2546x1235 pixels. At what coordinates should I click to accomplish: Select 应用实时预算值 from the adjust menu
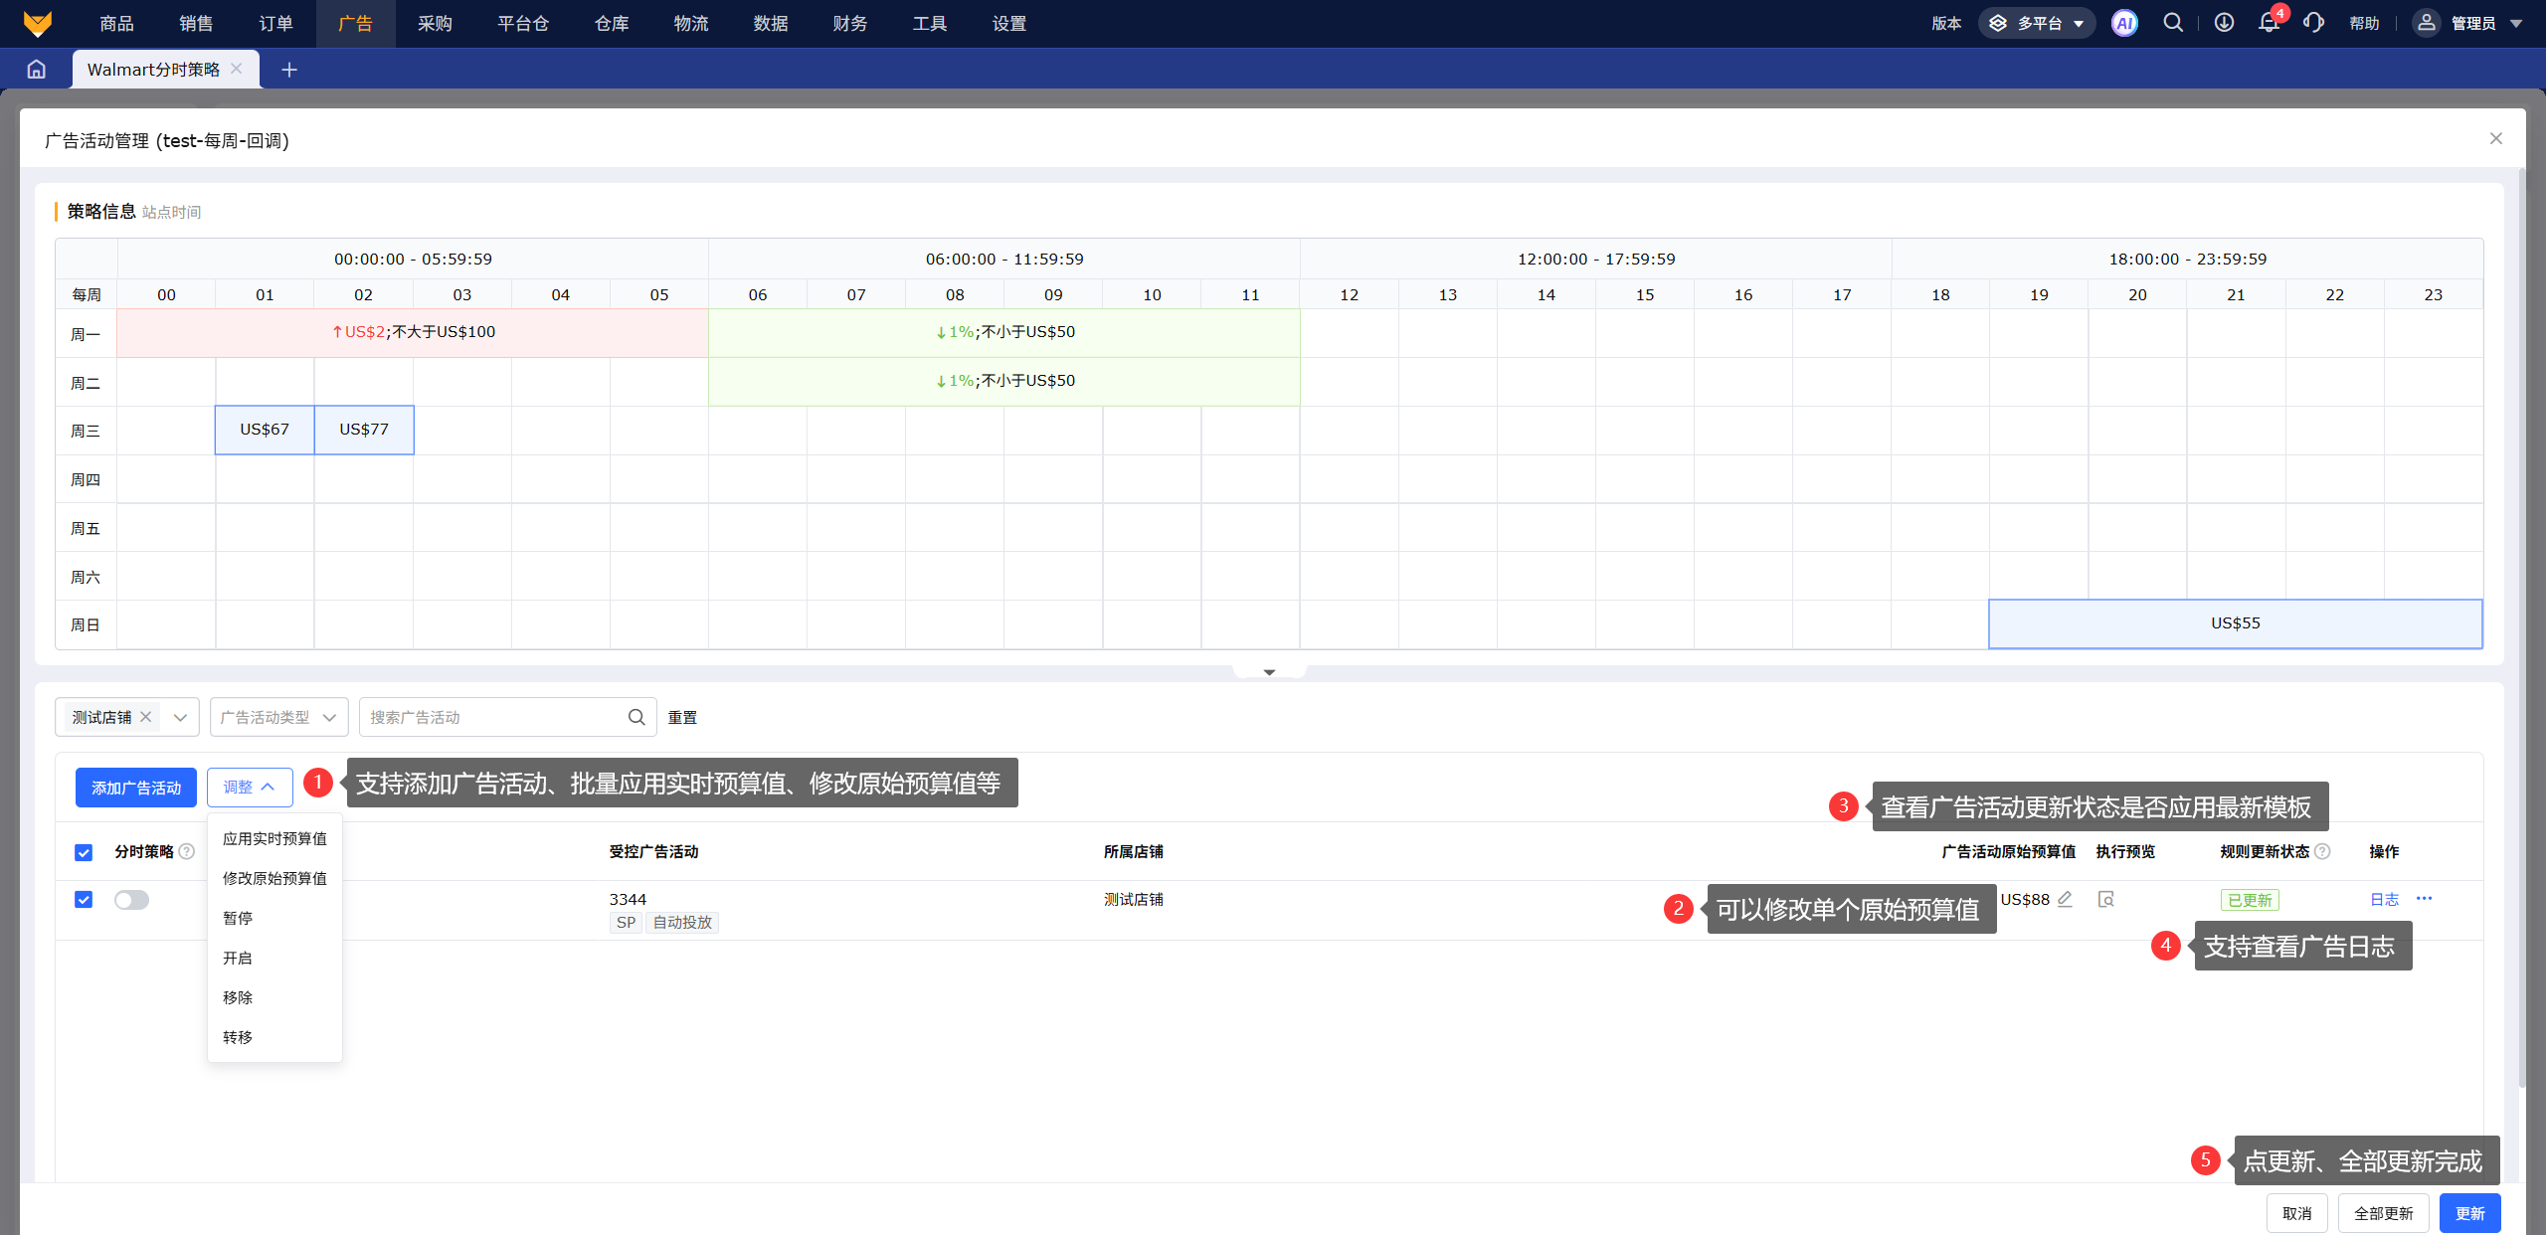coord(274,838)
